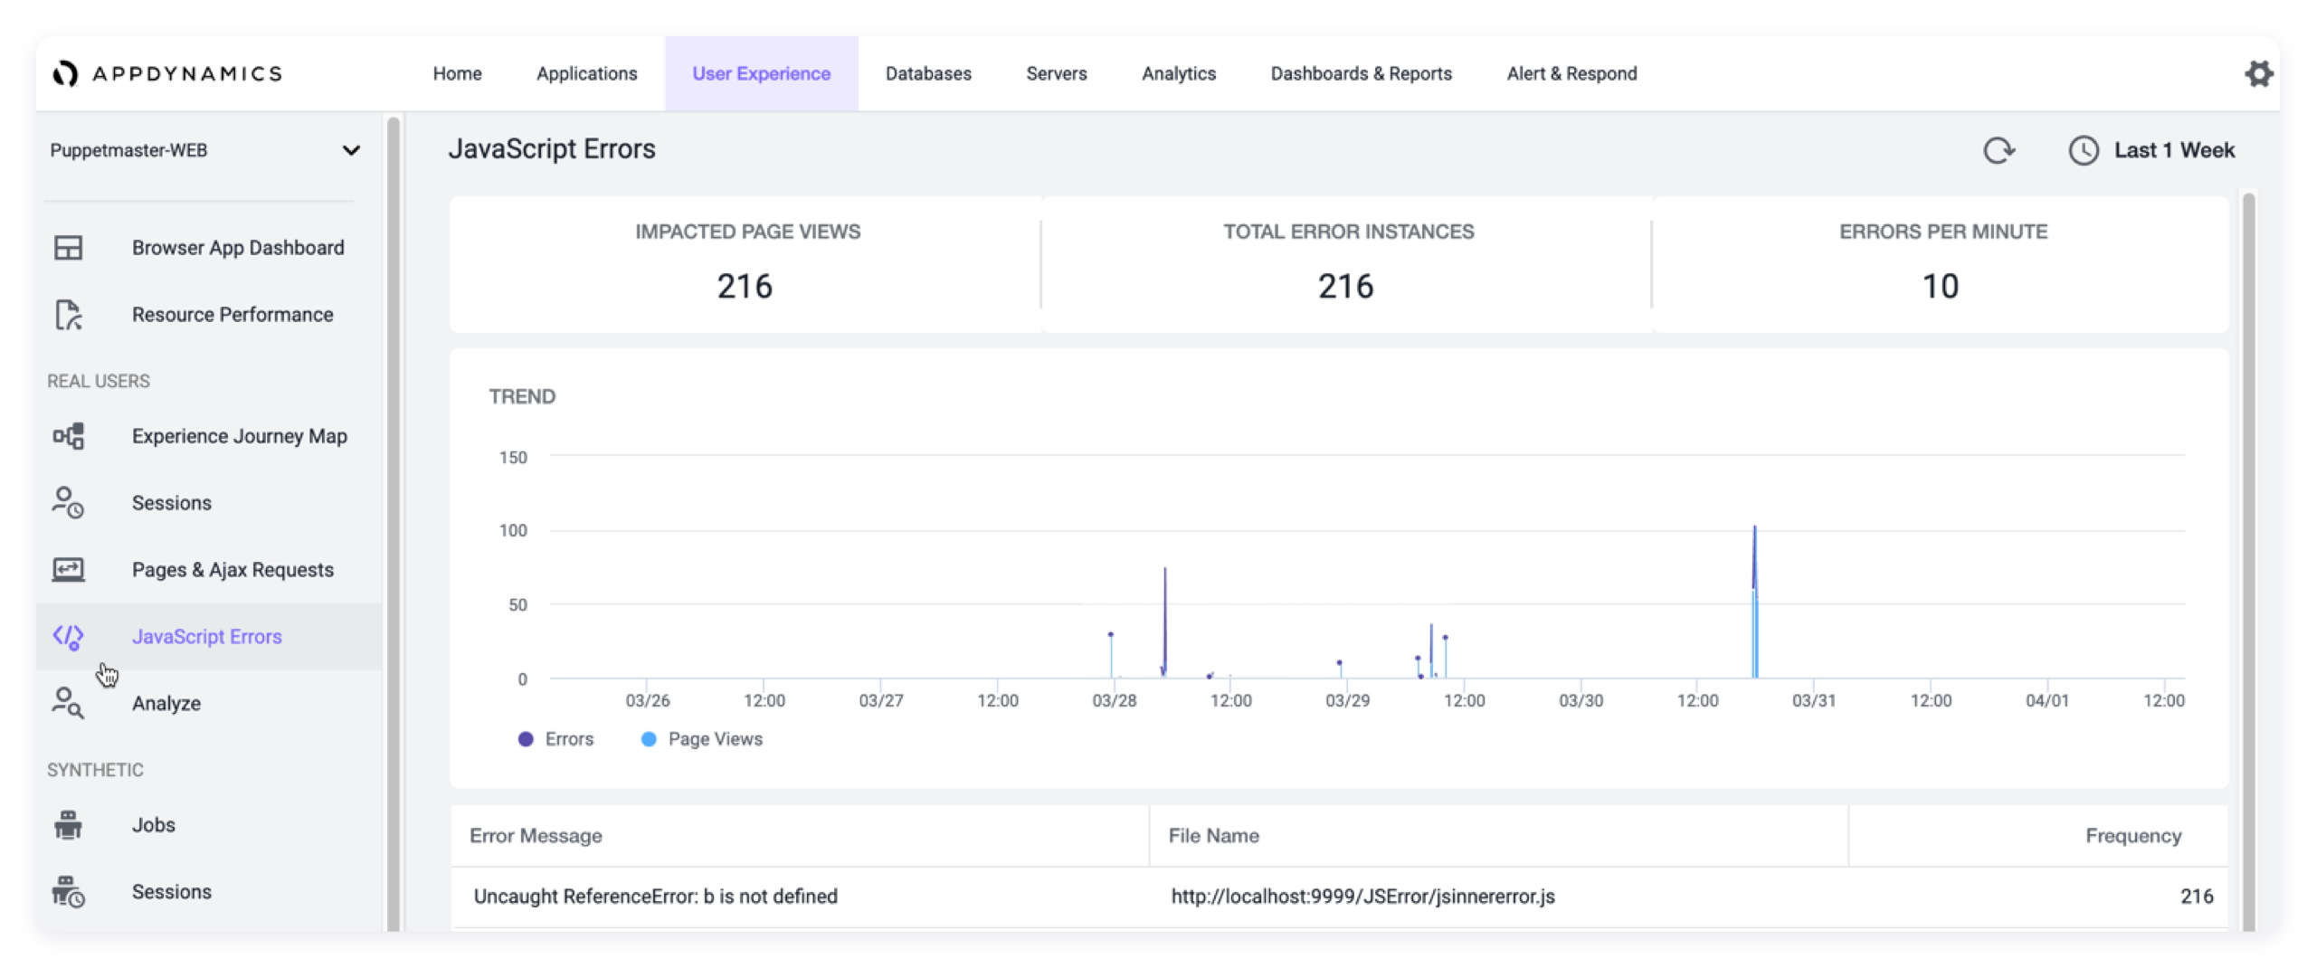Select the User Experience tab
This screenshot has width=2316, height=968.
click(761, 73)
